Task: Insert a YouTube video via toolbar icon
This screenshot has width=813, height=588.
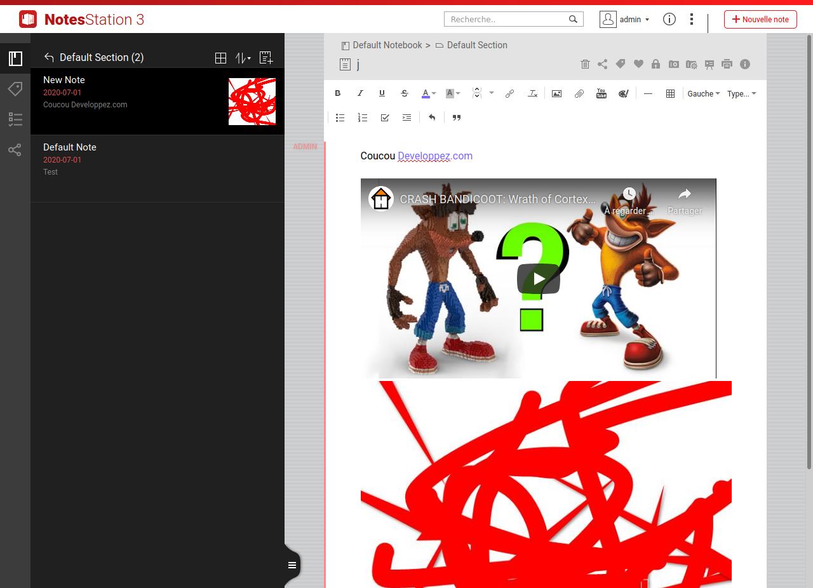Action: pos(601,93)
